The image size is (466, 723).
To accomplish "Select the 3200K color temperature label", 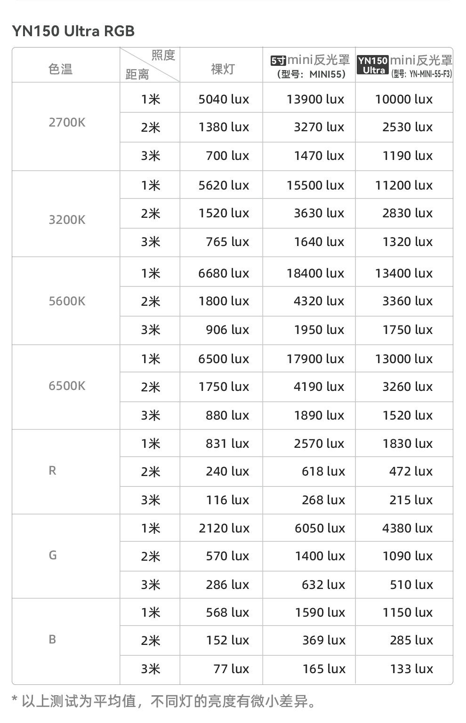I will coord(67,220).
